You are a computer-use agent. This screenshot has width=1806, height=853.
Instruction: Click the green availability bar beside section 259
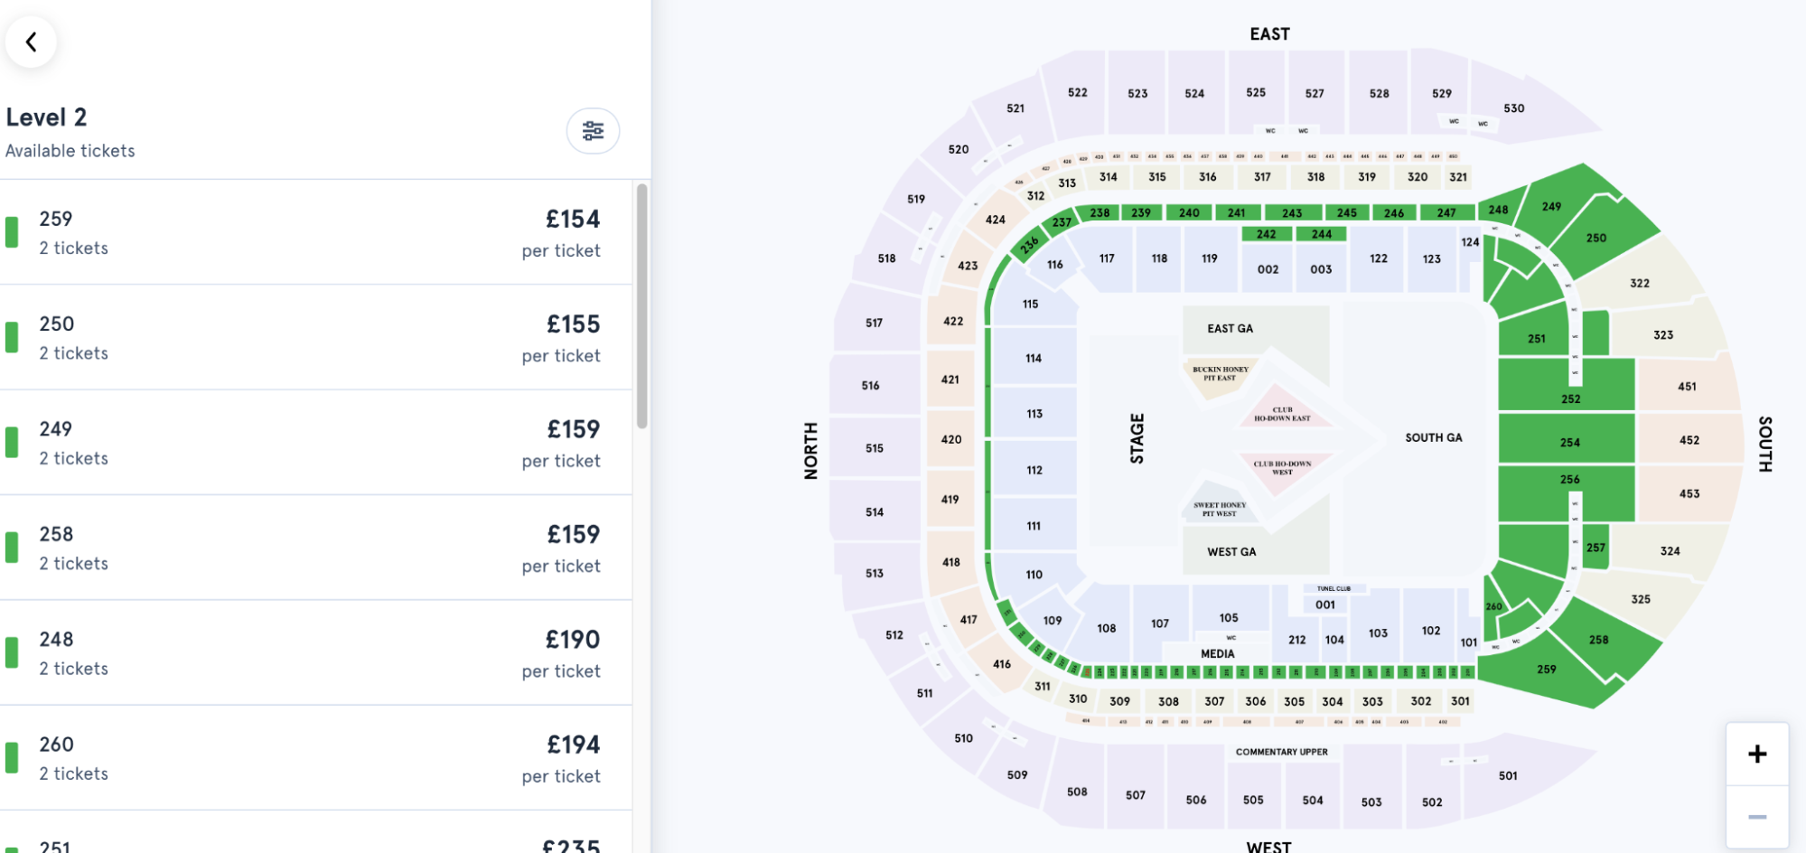click(12, 232)
